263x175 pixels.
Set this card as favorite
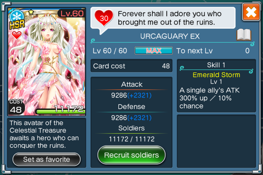tap(47, 159)
